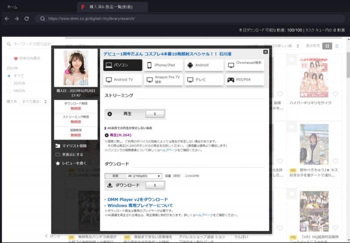Select the iPhone/iPad device tab
350x243 pixels.
(163, 65)
